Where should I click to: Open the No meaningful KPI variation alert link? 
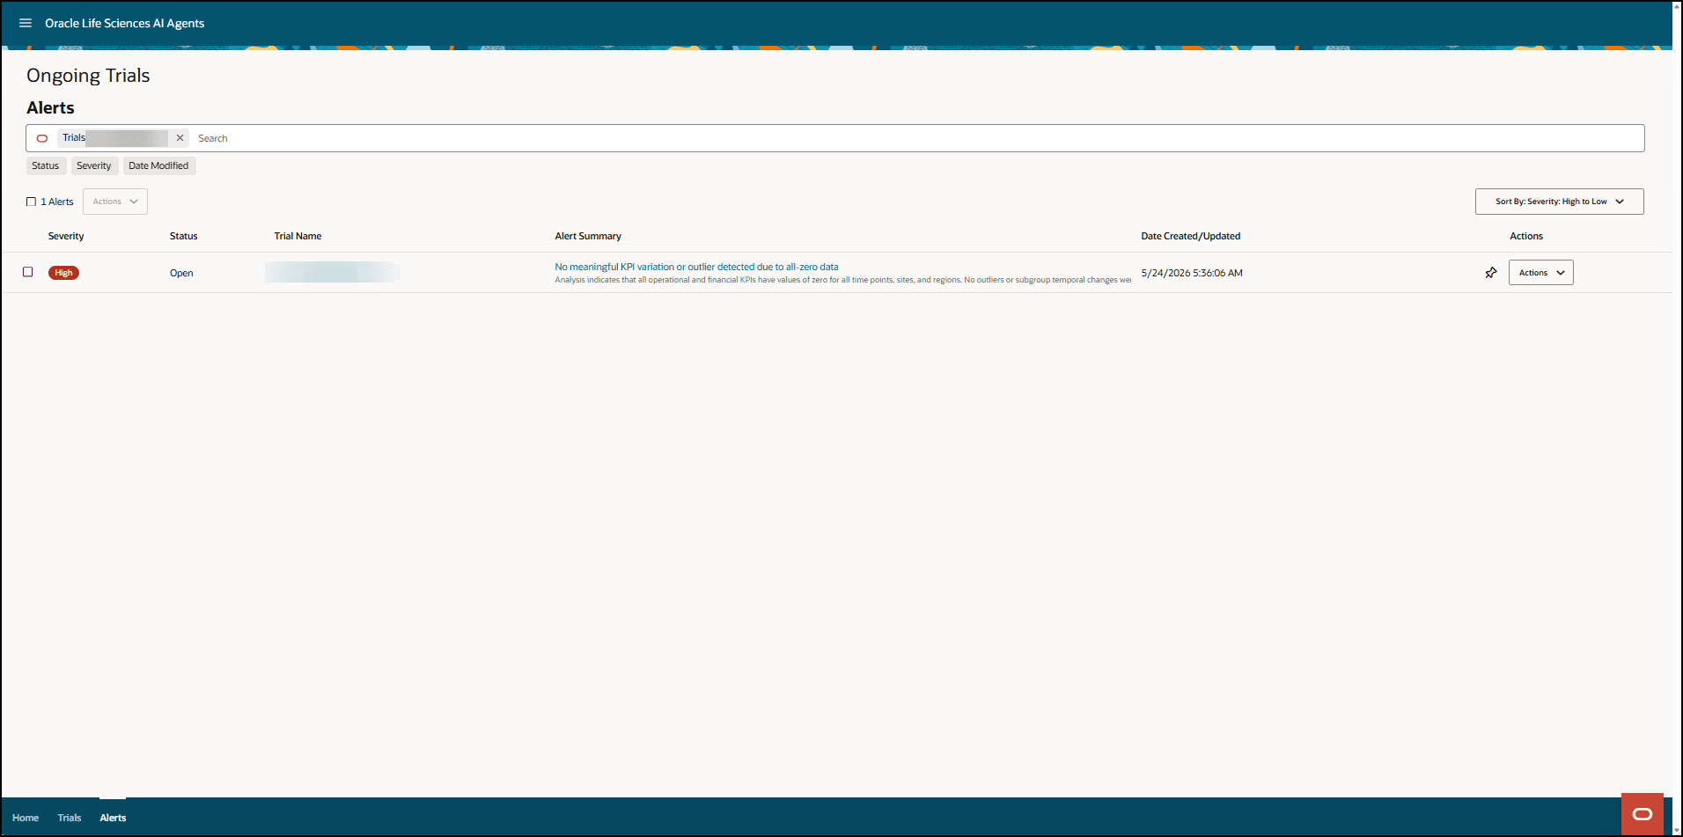[x=696, y=267]
